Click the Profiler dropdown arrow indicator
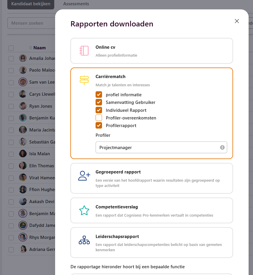The image size is (253, 275). coord(222,148)
